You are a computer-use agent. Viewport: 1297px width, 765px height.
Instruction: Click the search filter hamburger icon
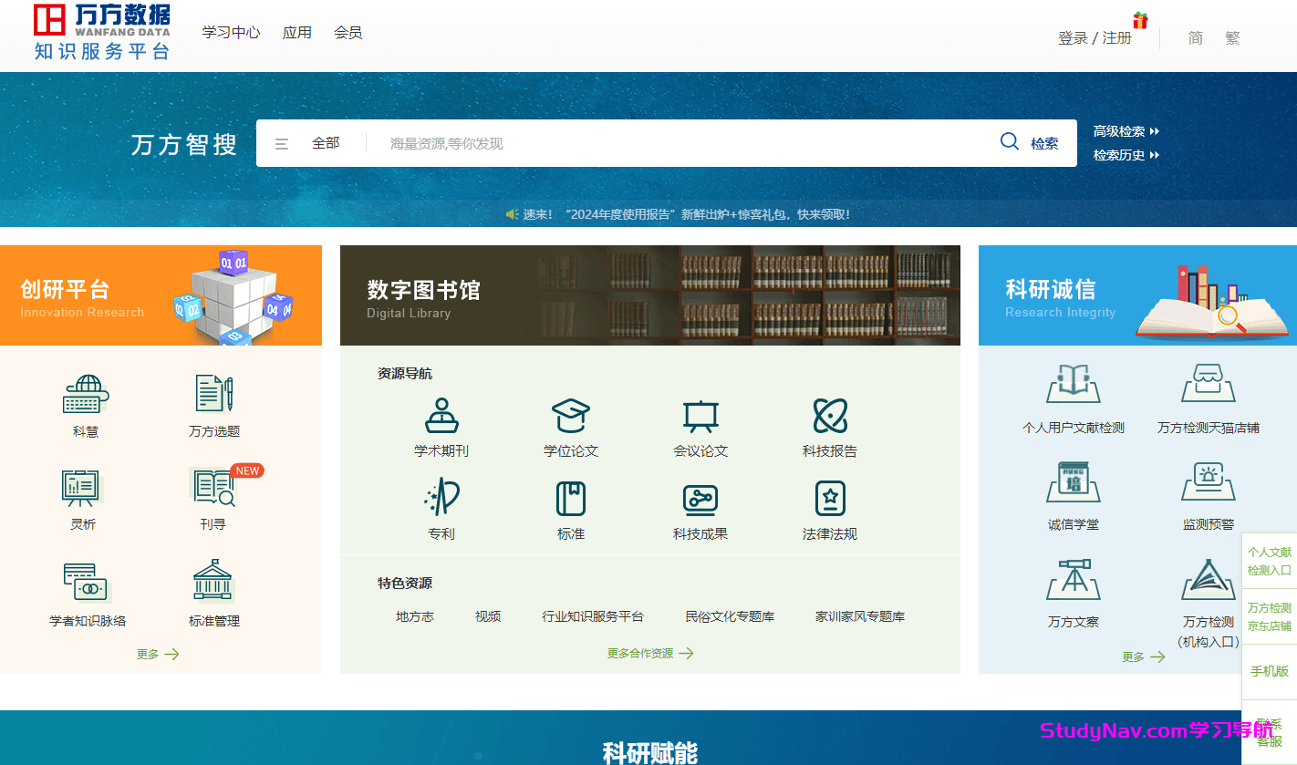coord(282,143)
